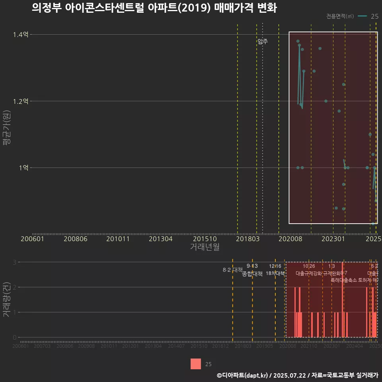
Task: Click the 10·26 대출규제강화 policy annotation
Action: [x=309, y=270]
